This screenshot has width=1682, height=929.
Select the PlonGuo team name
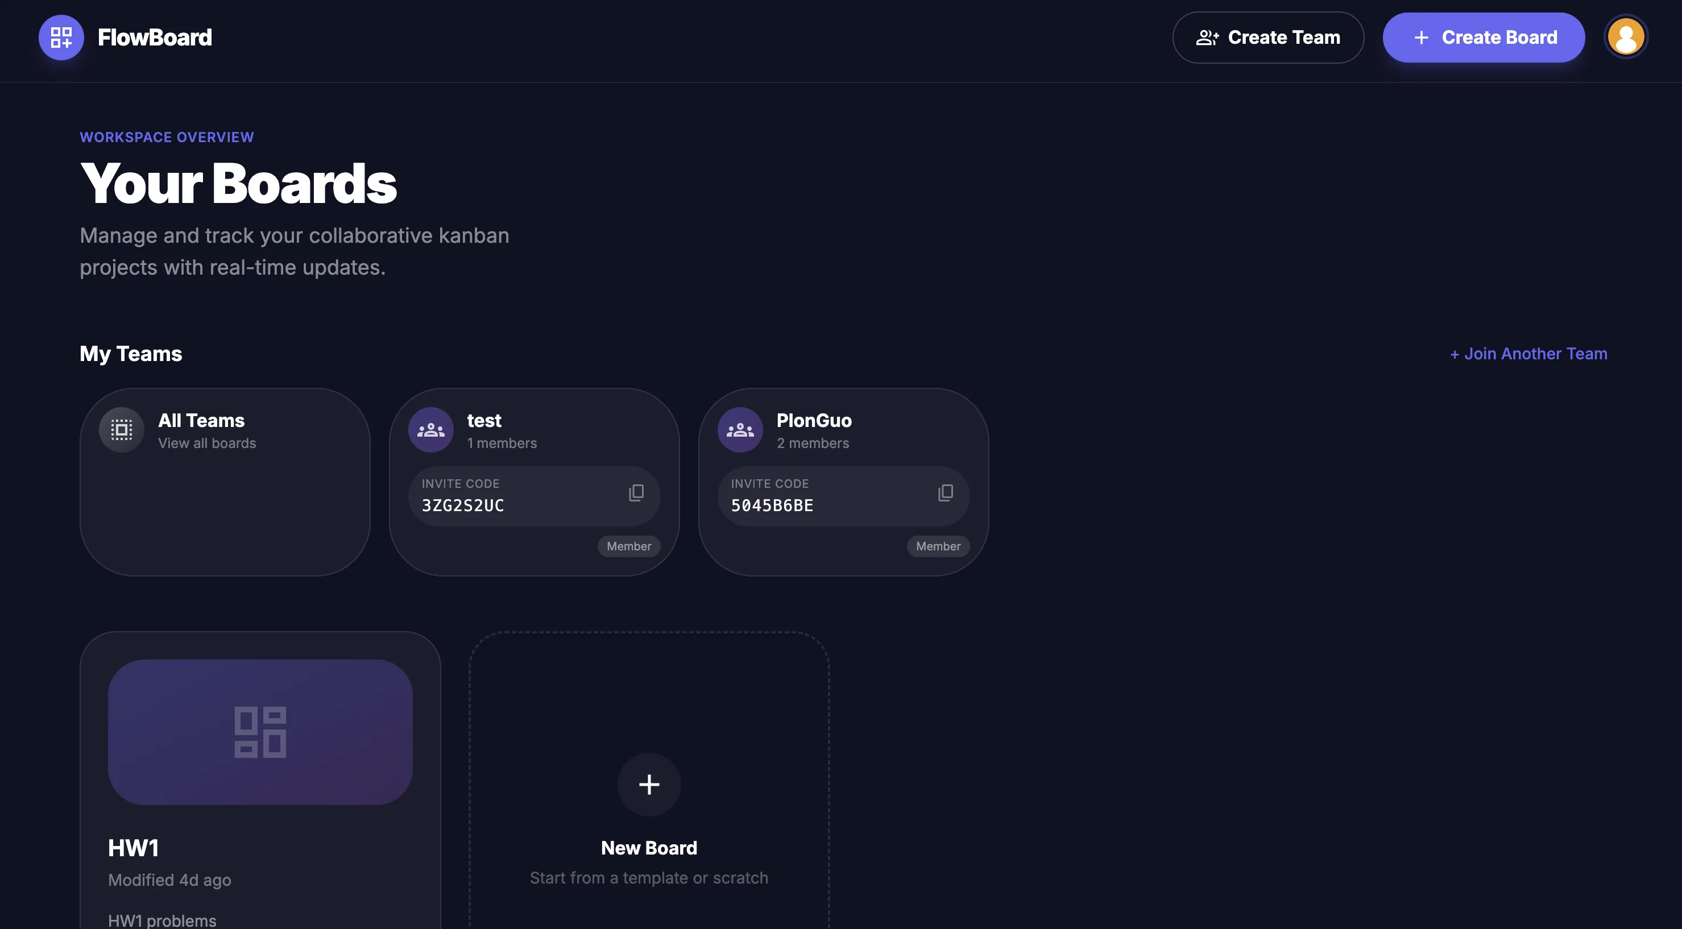click(x=814, y=420)
